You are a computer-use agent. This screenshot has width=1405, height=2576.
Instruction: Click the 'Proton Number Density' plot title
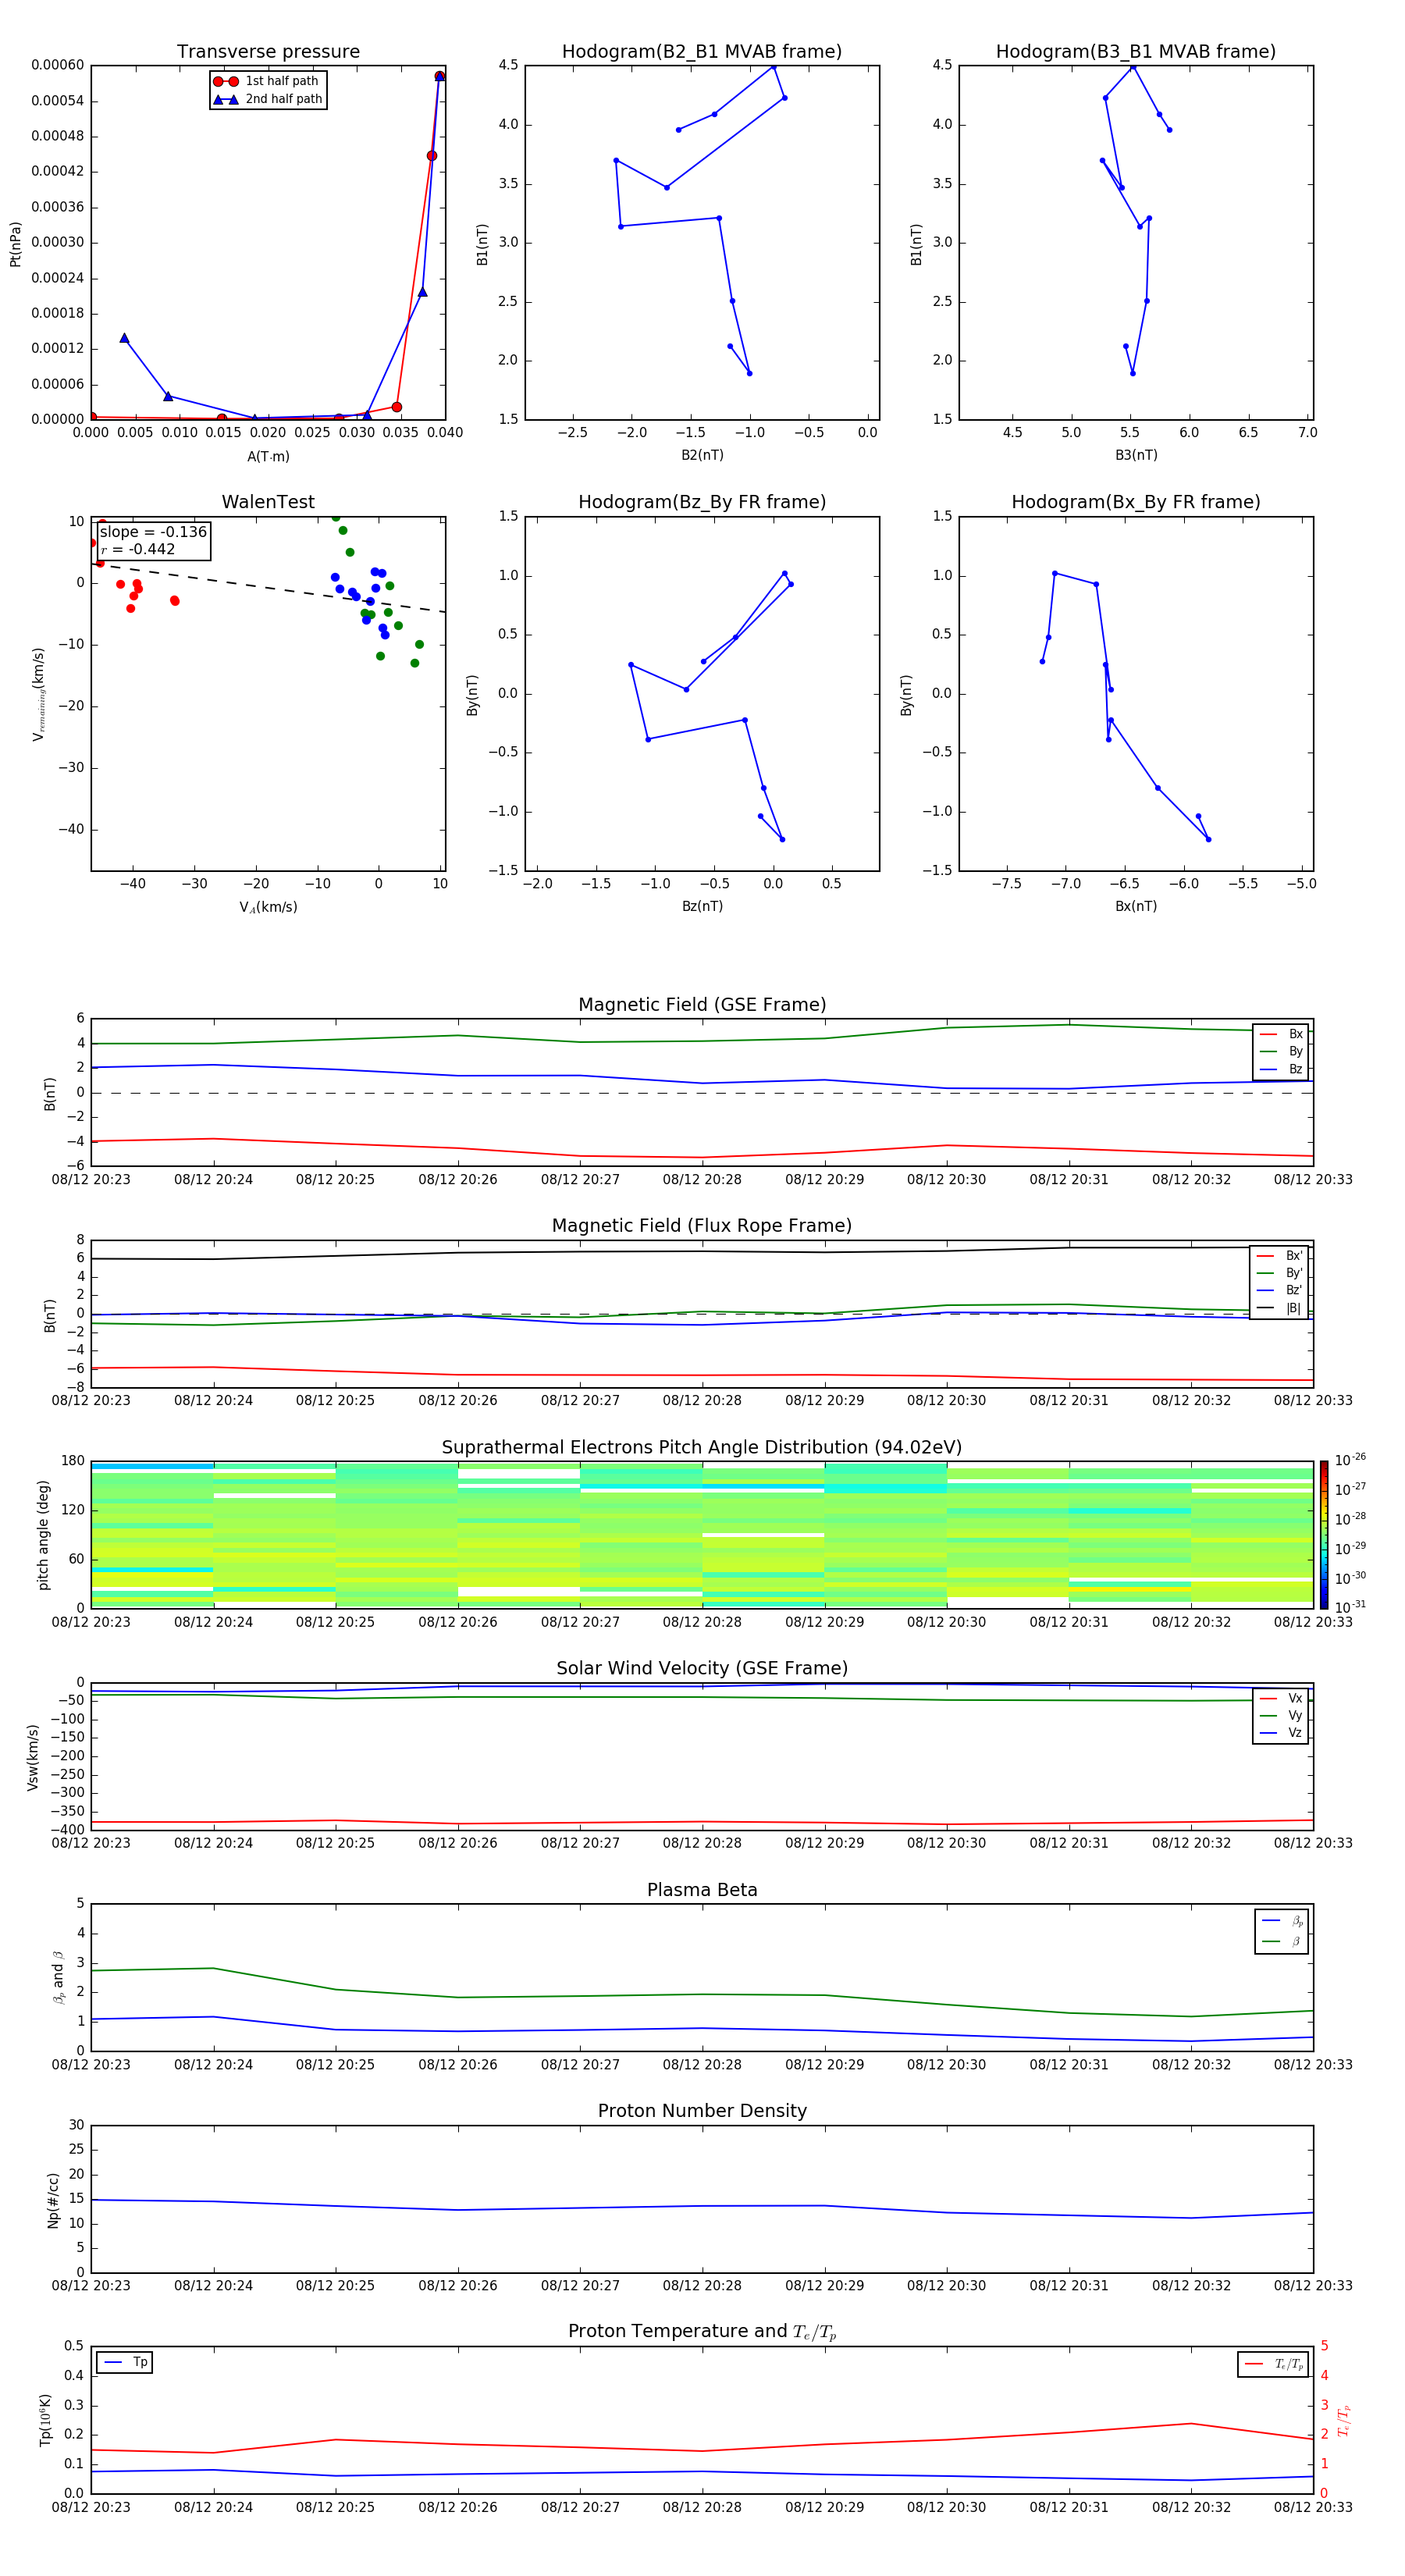(702, 2111)
